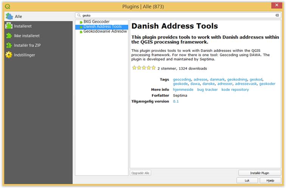Viewport: 286px width, 188px height.
Task: Click the Installér fra ZIP icon
Action: coord(9,45)
